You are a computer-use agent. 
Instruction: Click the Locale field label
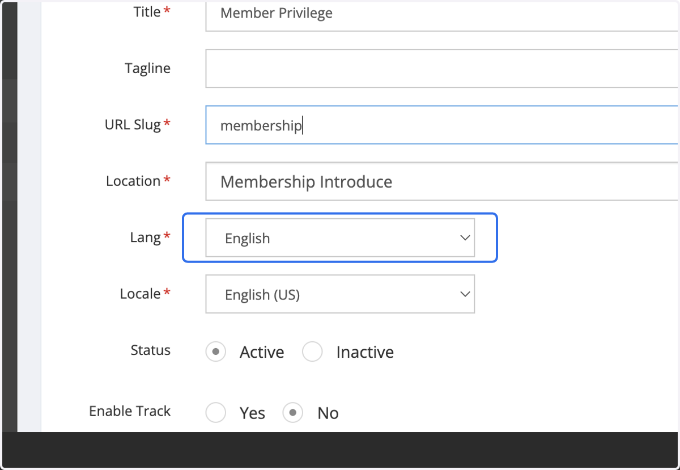pyautogui.click(x=141, y=294)
